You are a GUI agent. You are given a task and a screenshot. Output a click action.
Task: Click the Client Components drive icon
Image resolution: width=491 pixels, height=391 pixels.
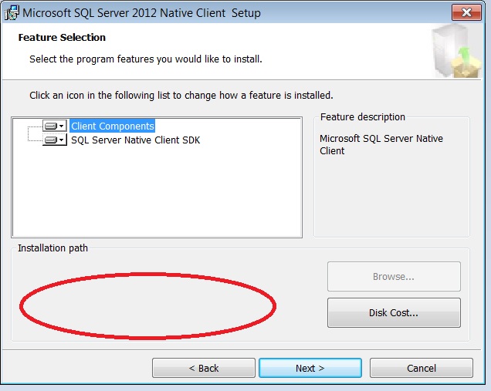[x=51, y=126]
